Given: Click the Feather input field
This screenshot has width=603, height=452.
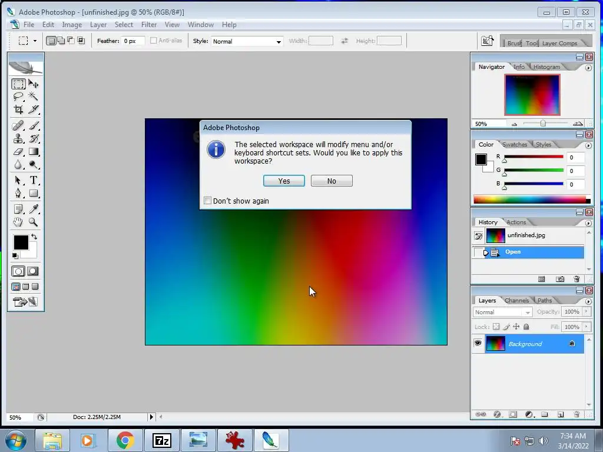Looking at the screenshot, I should point(133,41).
